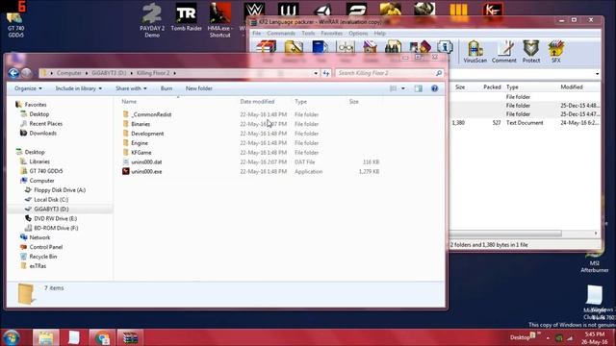The image size is (616, 346).
Task: Sort files by Name column header
Action: click(129, 102)
